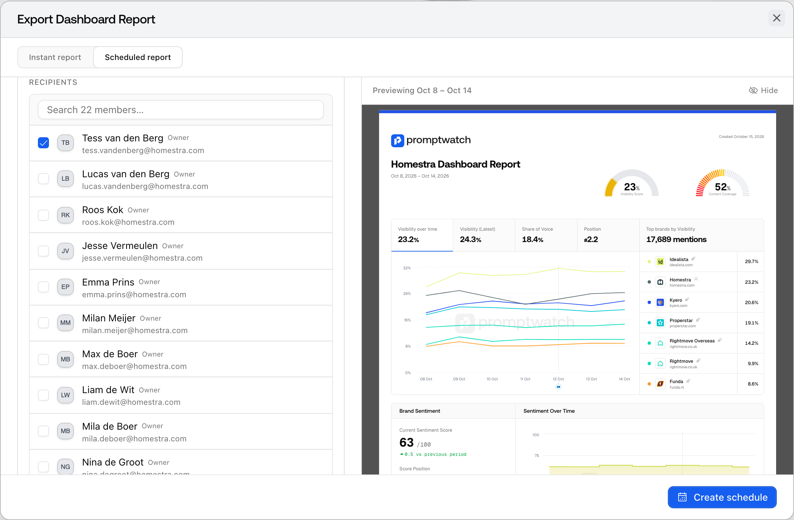Click the 52% Content Coverage gauge
The width and height of the screenshot is (794, 520).
pos(723,183)
